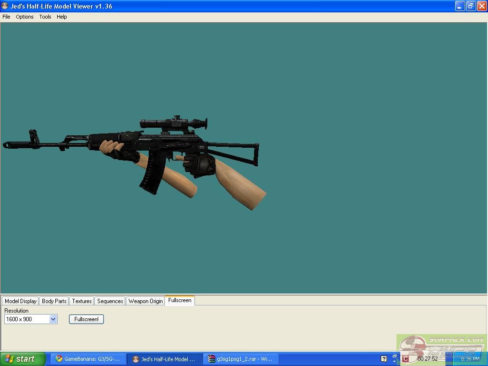The image size is (488, 366).
Task: Open the File menu
Action: [6, 17]
